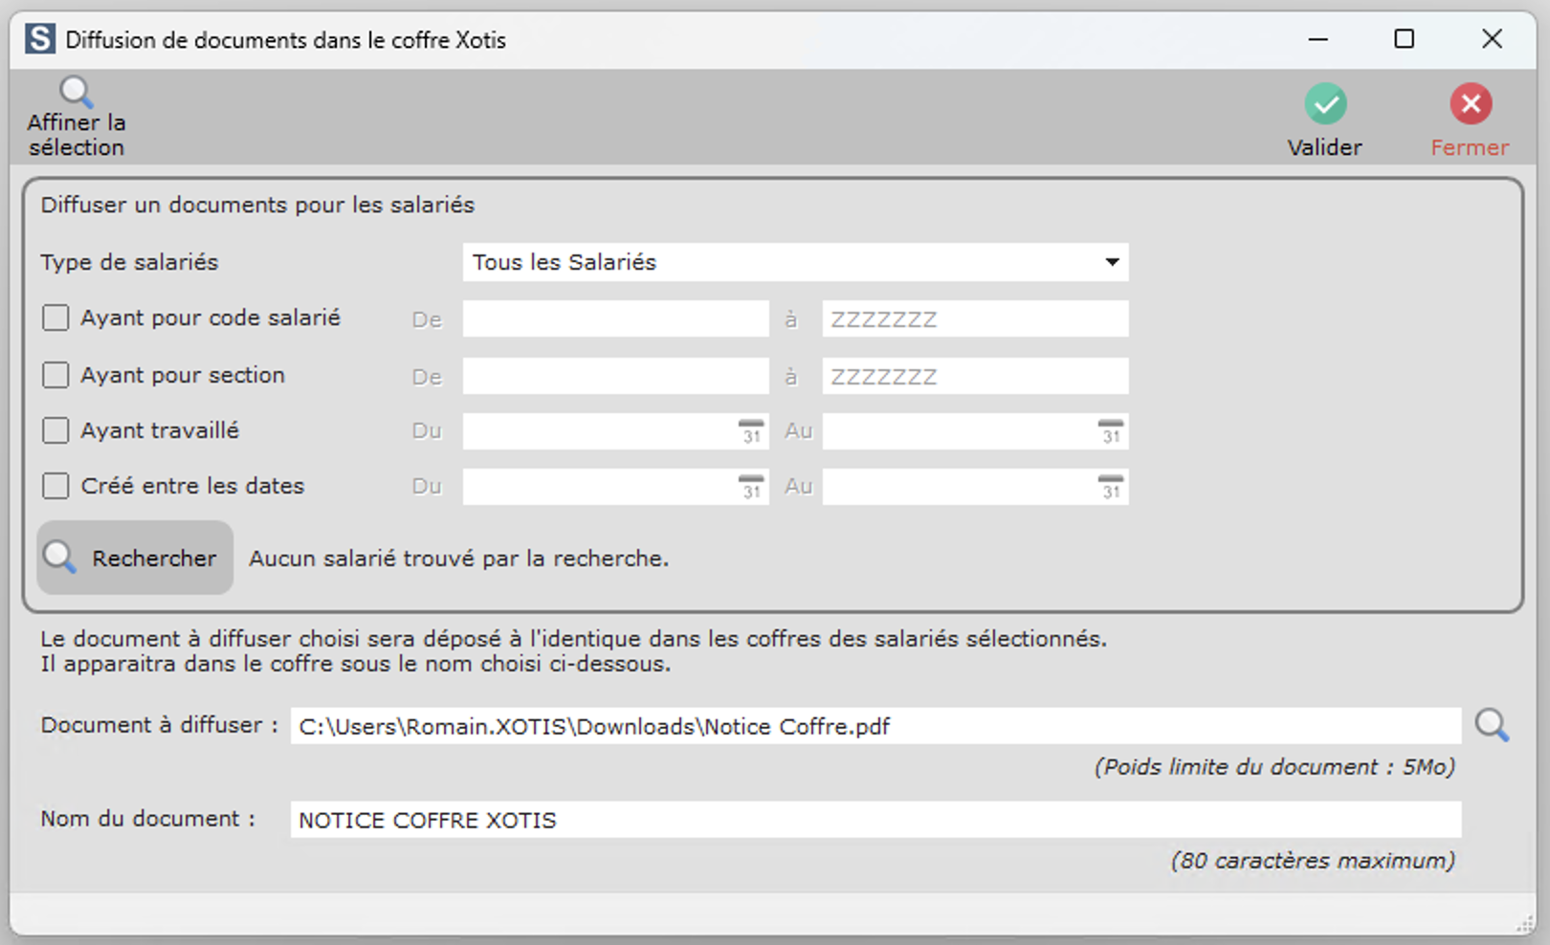Select the section end field showing ZZZZZZZ
Image resolution: width=1550 pixels, height=945 pixels.
point(974,376)
